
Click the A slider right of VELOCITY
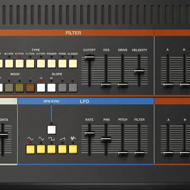click(x=168, y=85)
